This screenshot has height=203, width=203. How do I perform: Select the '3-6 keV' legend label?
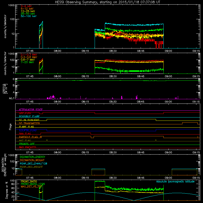26,6
